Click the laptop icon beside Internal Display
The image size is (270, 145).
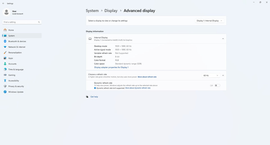click(90, 39)
